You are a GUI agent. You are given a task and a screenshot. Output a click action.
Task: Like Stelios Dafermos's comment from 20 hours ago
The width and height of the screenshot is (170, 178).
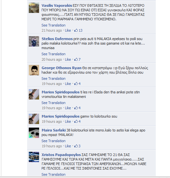coord(68,59)
